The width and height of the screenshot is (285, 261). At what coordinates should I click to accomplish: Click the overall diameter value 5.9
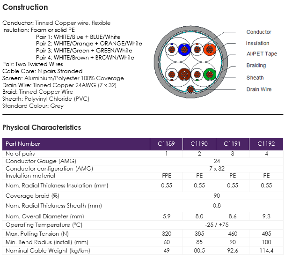coord(167,216)
